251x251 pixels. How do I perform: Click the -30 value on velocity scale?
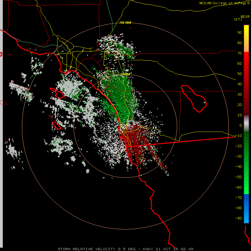[x=238, y=156]
